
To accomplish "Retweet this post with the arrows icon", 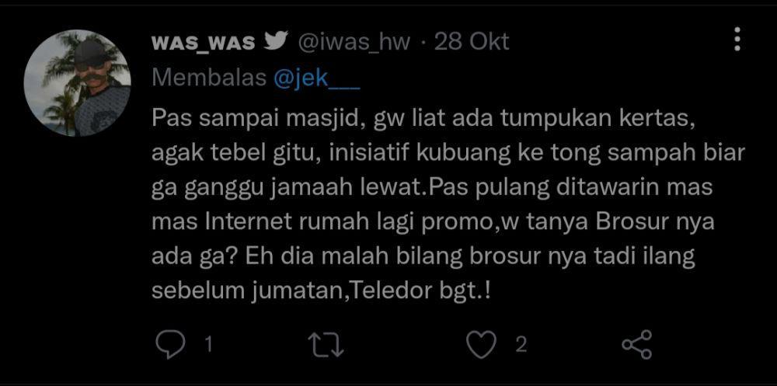I will [x=326, y=344].
